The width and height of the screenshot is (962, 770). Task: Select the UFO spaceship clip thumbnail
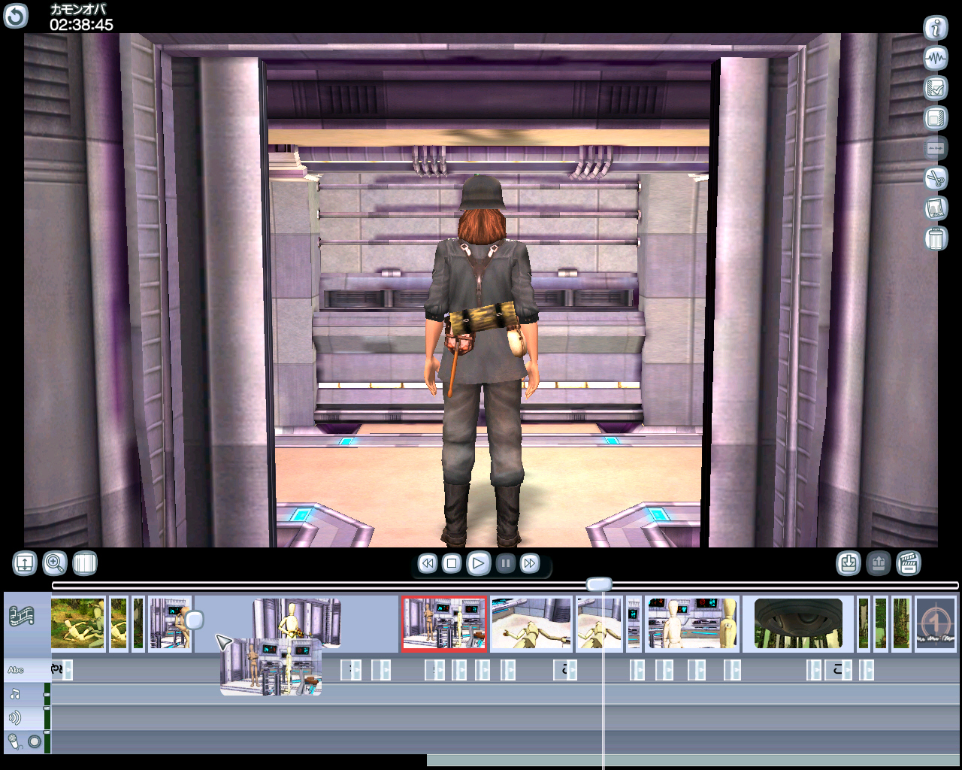798,623
